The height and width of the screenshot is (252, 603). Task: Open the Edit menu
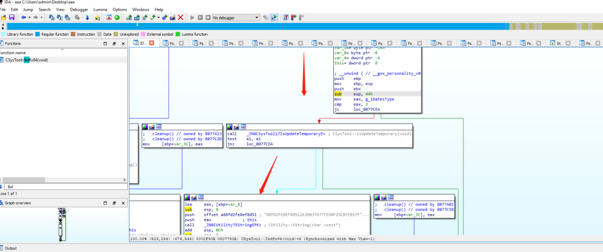coord(14,9)
